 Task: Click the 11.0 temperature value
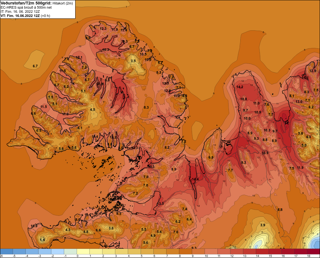click(256, 103)
